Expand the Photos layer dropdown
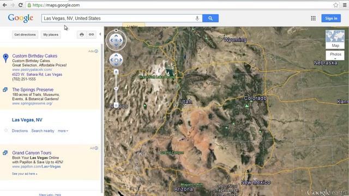The image size is (349, 196). 335,56
